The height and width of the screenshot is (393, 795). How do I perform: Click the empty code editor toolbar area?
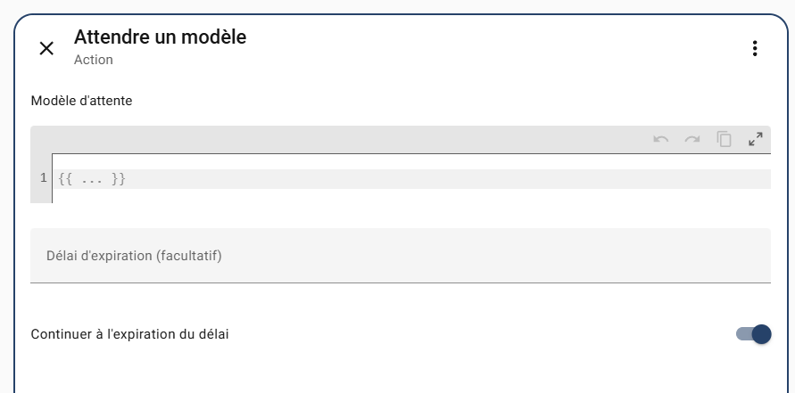pos(339,139)
